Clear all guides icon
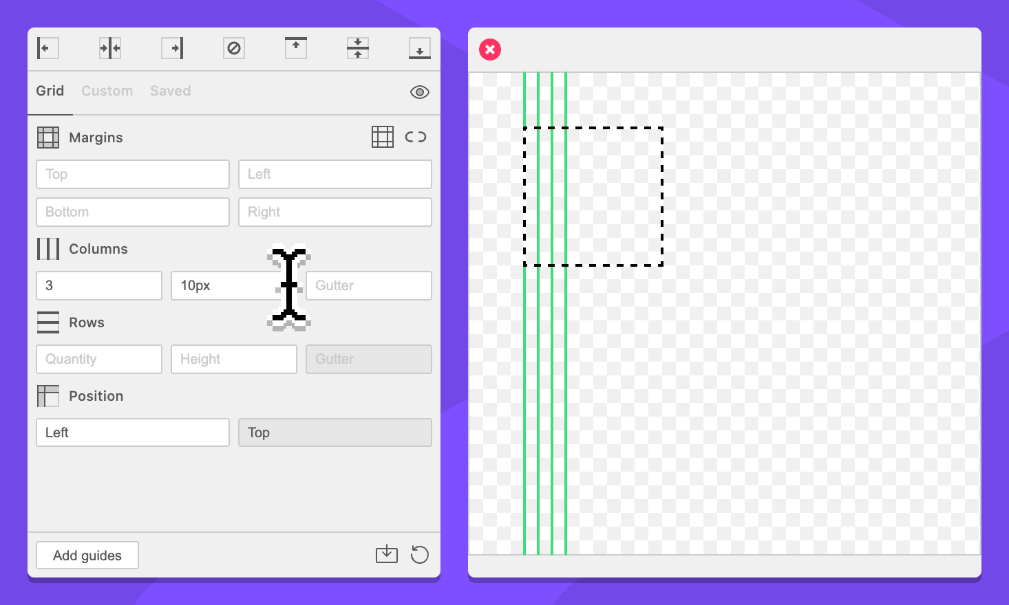Viewport: 1009px width, 605px height. coord(234,48)
